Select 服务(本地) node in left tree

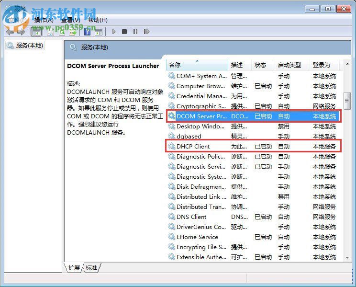[x=25, y=46]
